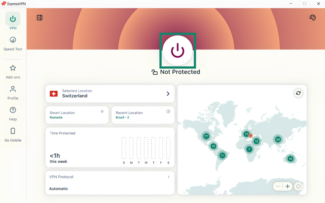The image size is (325, 203).
Task: Click the red current-location marker on map
Action: click(250, 135)
